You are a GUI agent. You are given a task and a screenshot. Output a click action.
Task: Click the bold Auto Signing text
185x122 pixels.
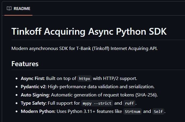coord(35,95)
